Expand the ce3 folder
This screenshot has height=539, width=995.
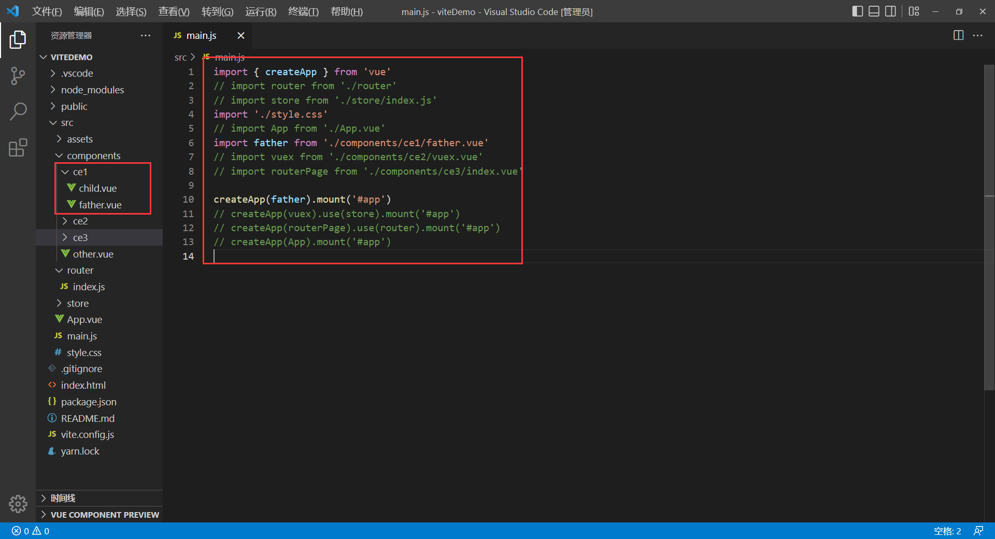pyautogui.click(x=99, y=237)
